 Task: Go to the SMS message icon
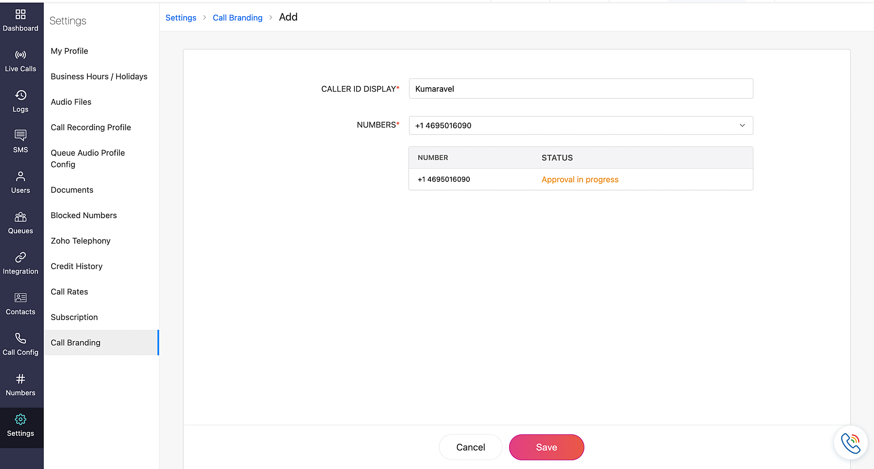point(21,135)
